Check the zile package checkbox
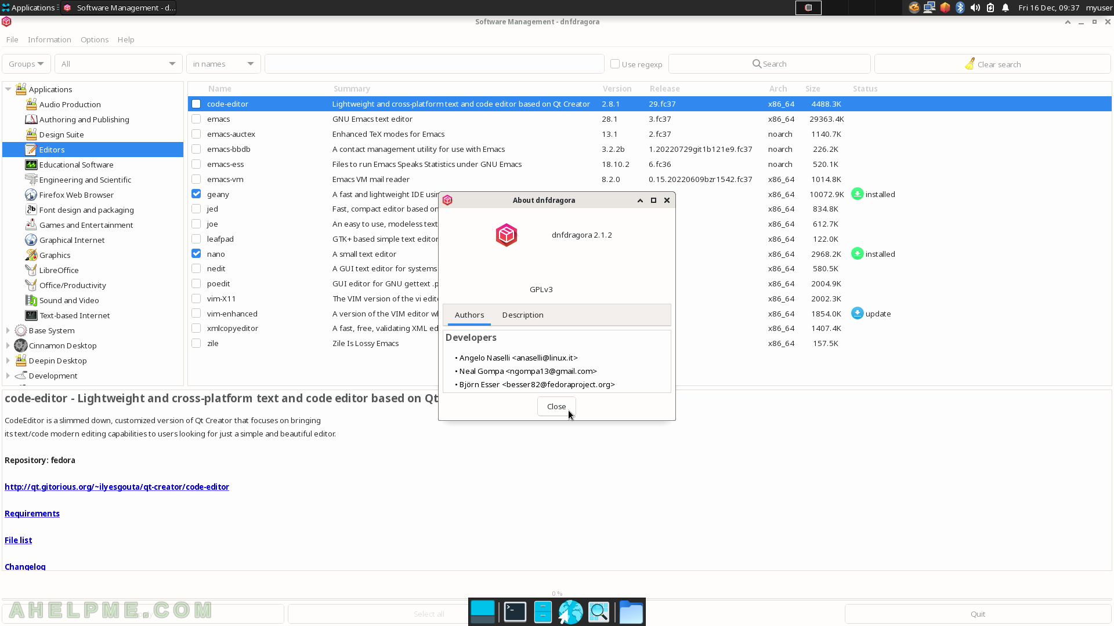 [196, 343]
